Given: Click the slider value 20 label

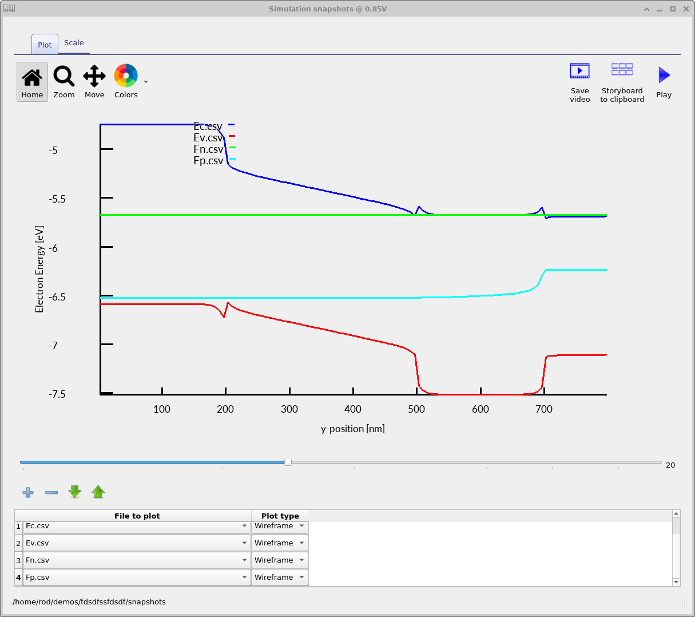Looking at the screenshot, I should (x=670, y=465).
